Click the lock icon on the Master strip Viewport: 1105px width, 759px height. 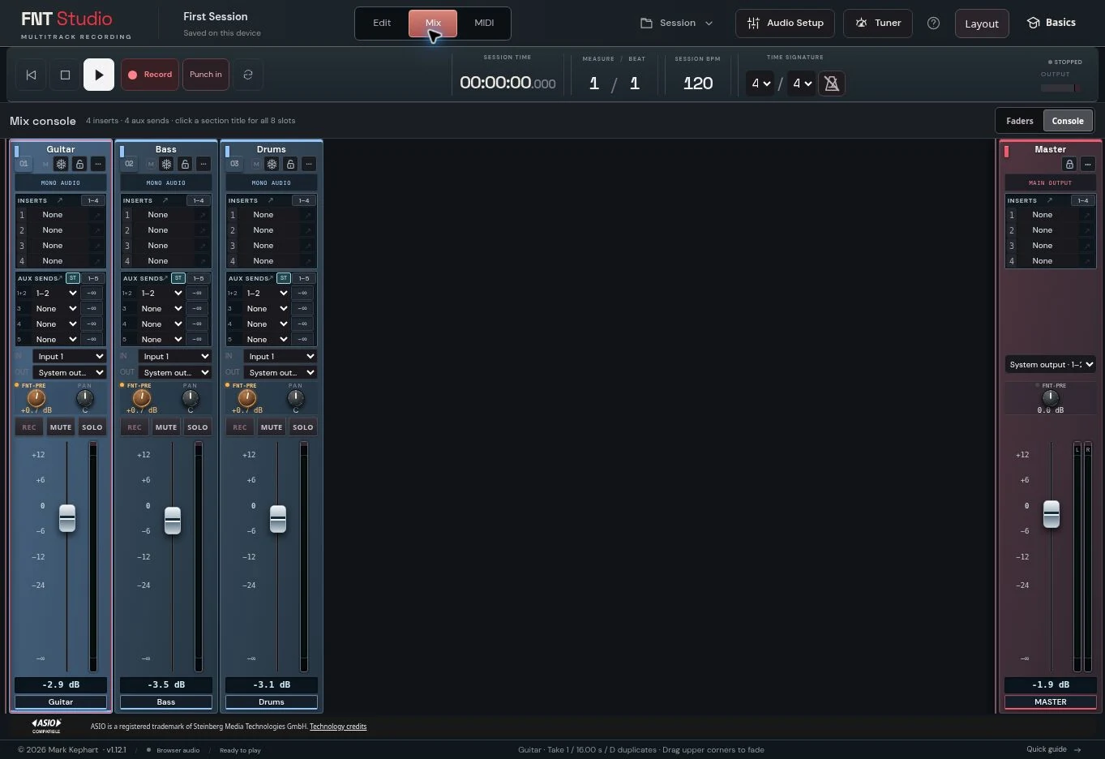[1069, 164]
